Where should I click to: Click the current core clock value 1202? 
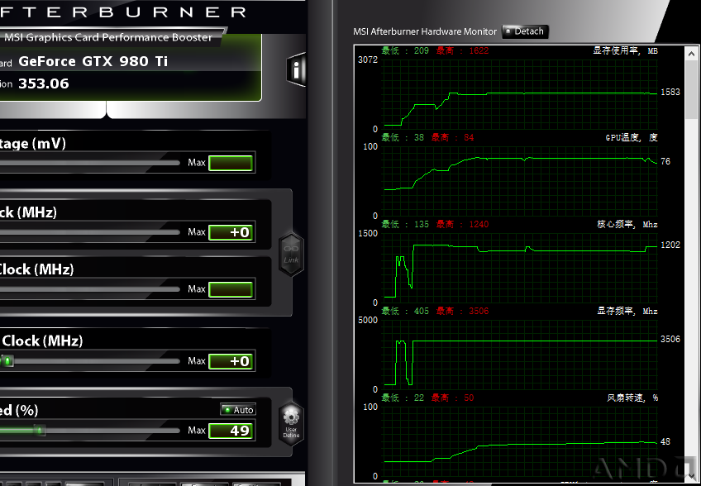click(670, 245)
